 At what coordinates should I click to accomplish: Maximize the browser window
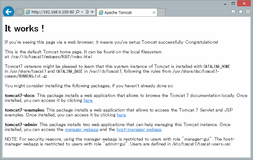[x=233, y=3]
